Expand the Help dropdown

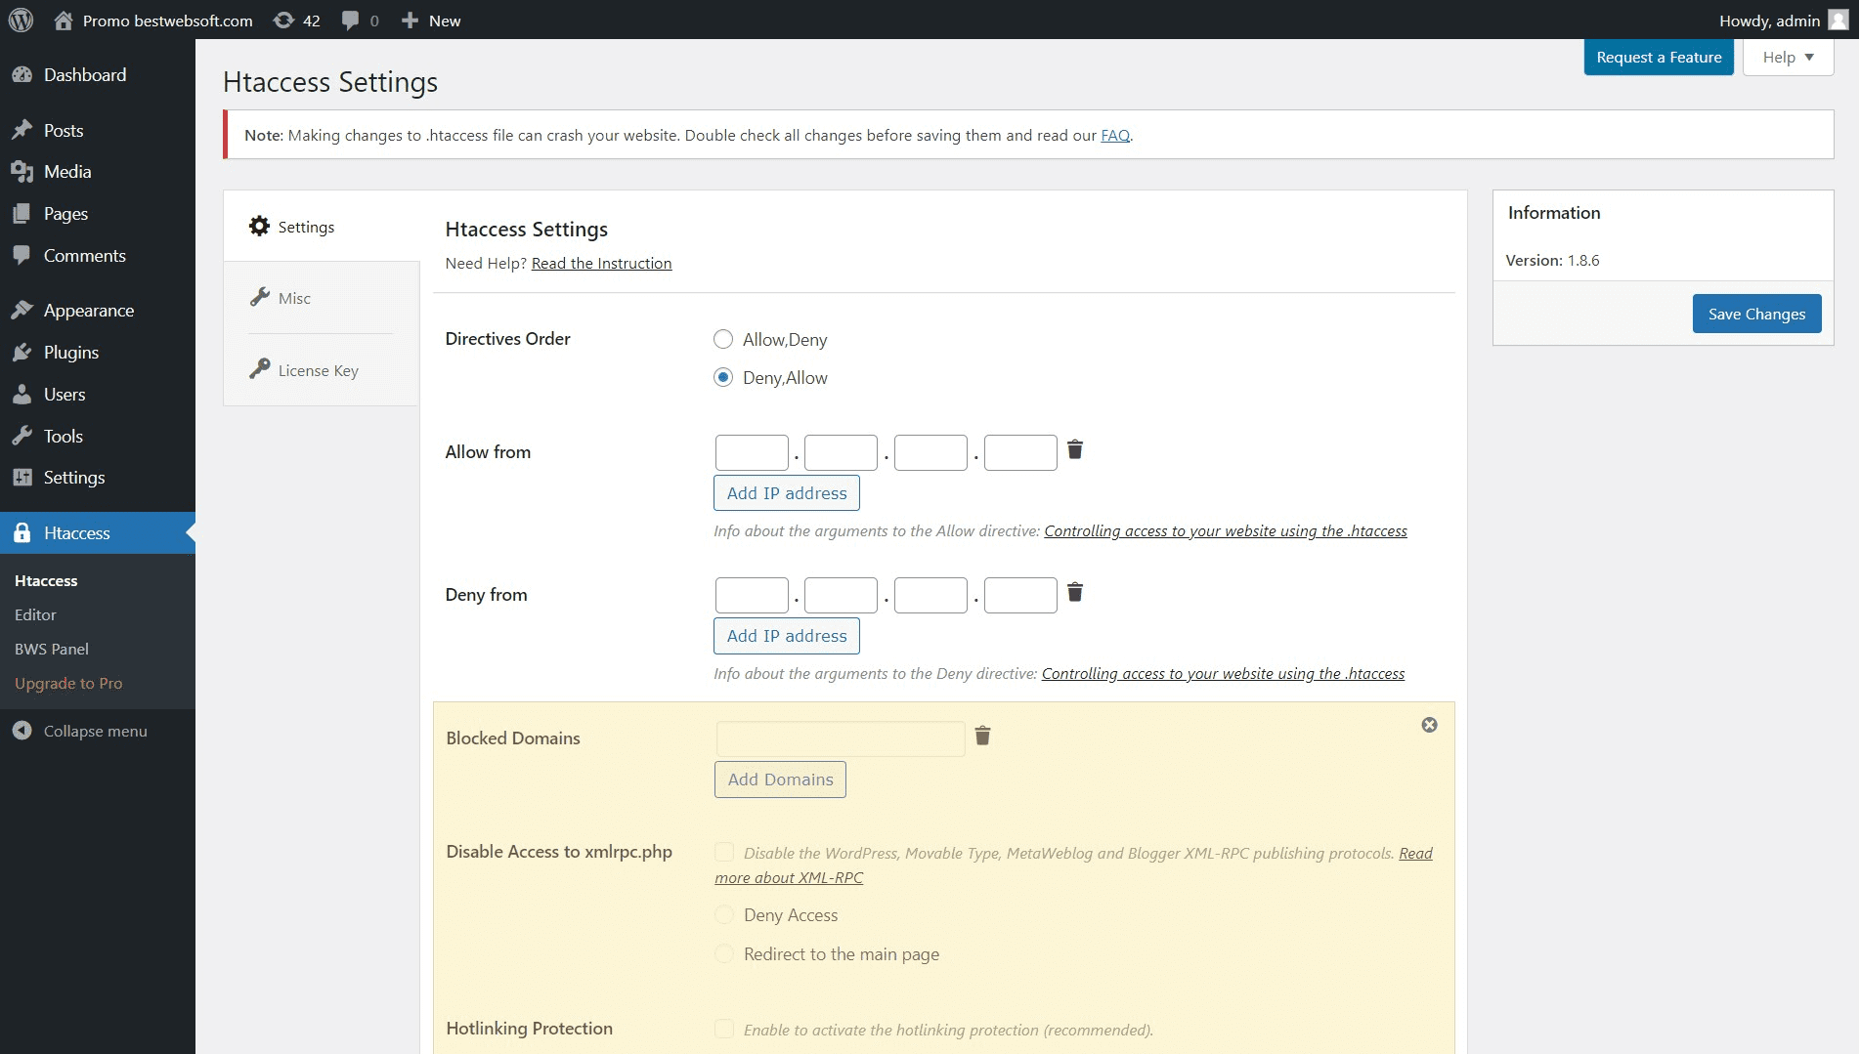(x=1788, y=57)
